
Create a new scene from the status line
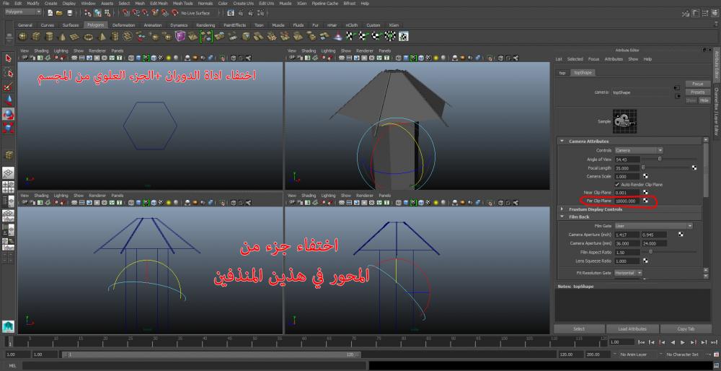(50, 12)
